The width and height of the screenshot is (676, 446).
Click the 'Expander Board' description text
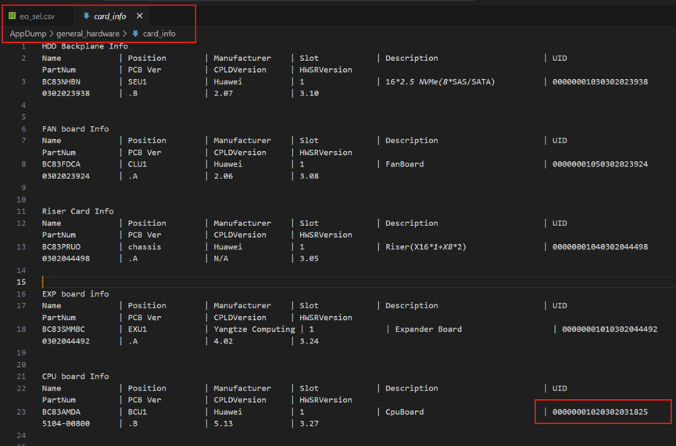pos(428,329)
